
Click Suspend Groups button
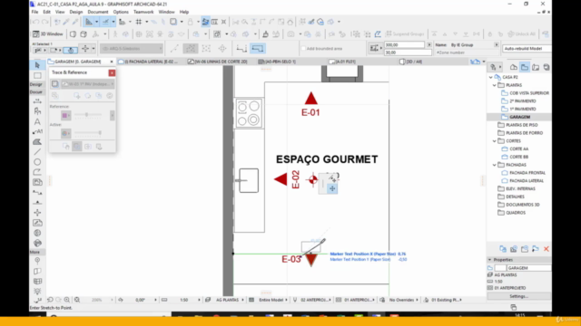point(405,34)
